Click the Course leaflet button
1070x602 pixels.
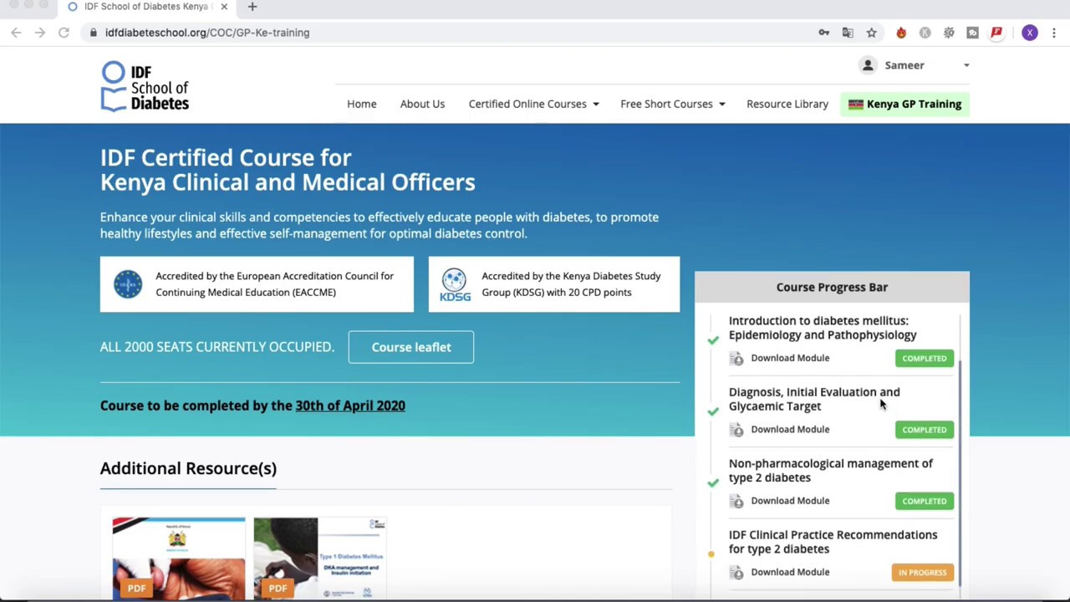411,347
